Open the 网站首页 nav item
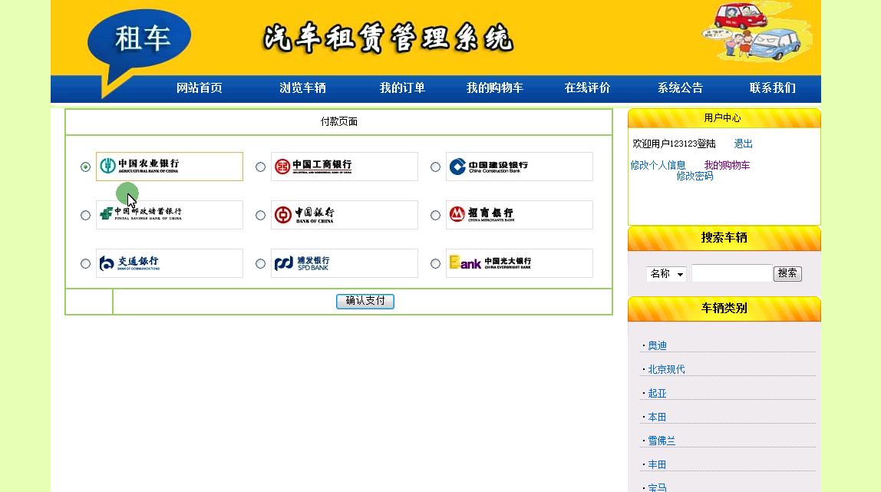 click(200, 88)
